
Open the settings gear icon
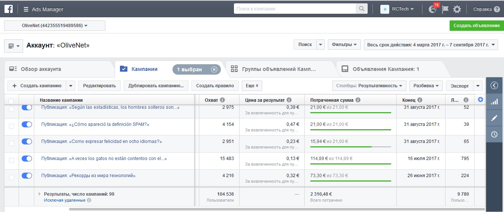(457, 9)
